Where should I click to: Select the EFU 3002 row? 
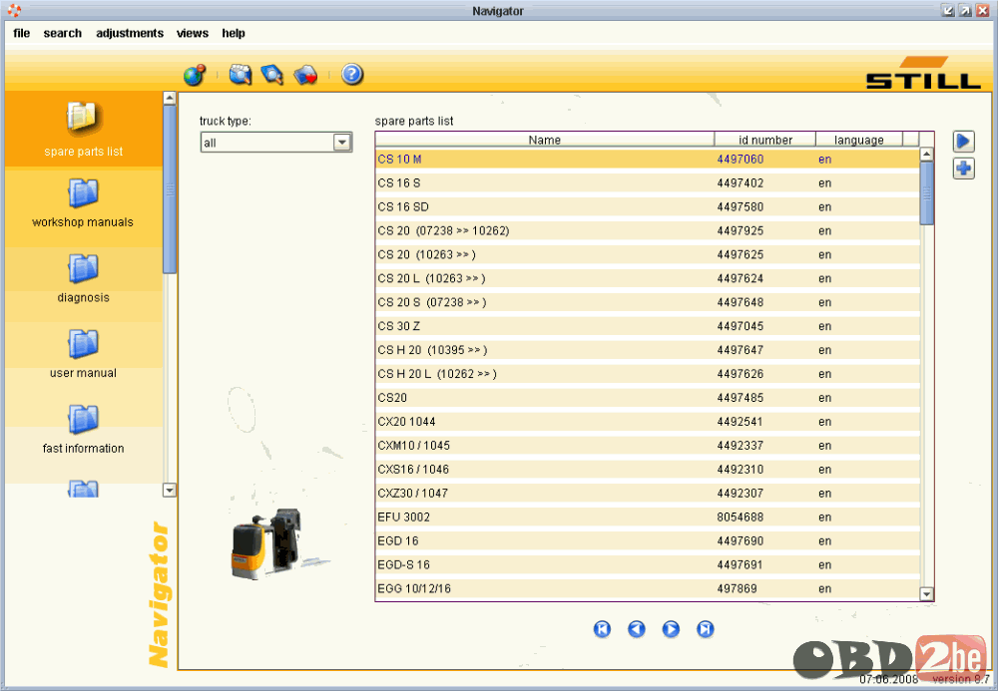[x=648, y=517]
